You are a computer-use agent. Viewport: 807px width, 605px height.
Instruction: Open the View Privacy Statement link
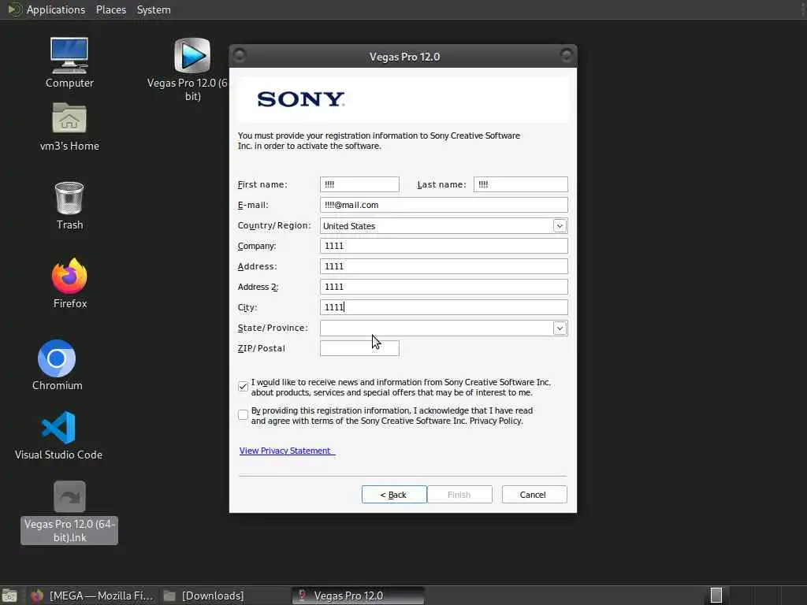287,451
